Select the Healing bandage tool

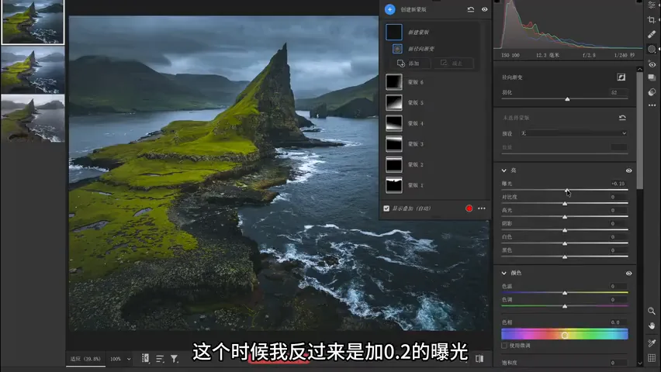652,35
